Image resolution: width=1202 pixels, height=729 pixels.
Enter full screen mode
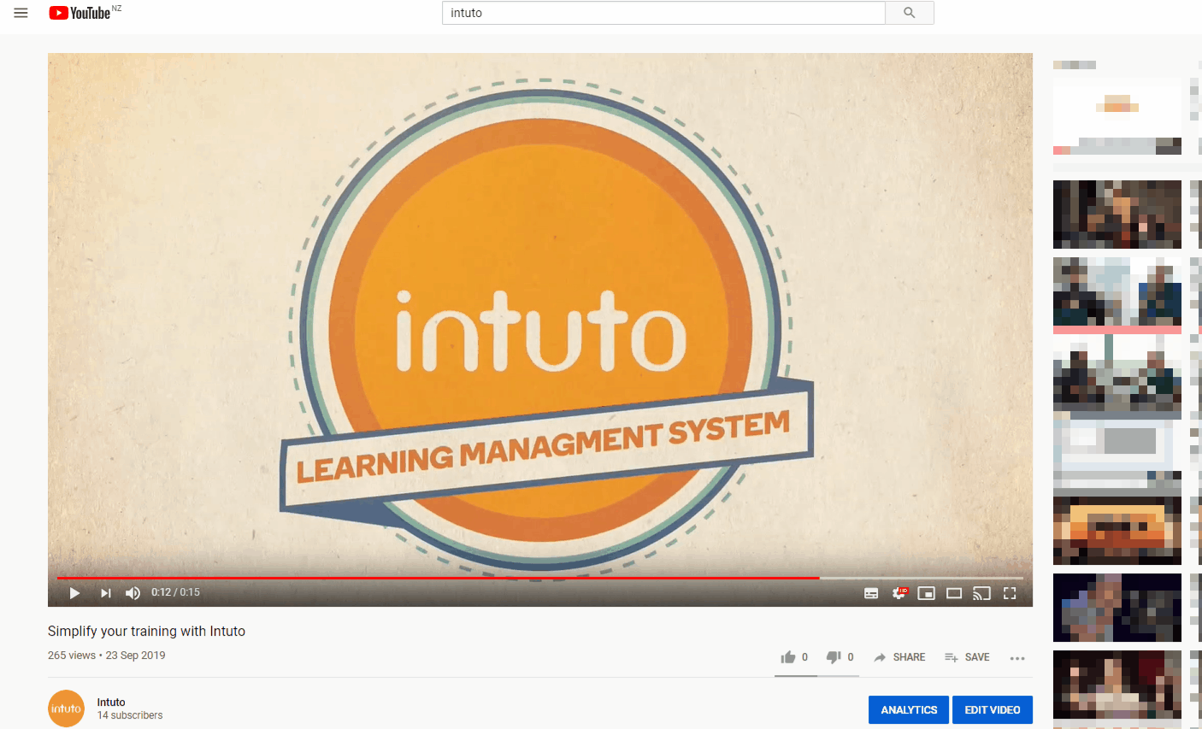(1010, 593)
